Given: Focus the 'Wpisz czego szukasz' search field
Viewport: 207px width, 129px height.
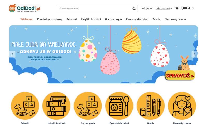Looking at the screenshot, I should click(94, 9).
